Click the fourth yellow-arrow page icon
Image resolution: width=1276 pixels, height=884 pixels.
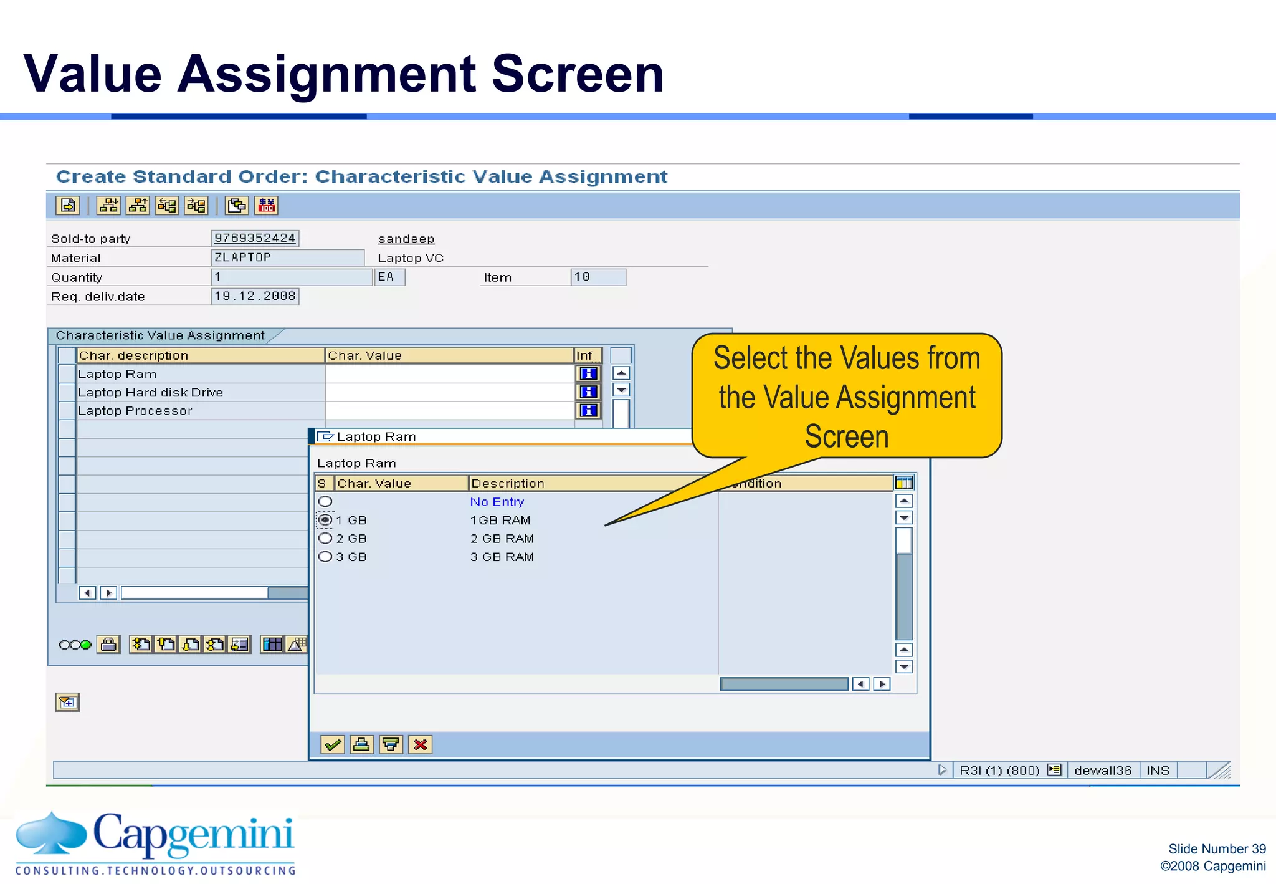point(215,644)
